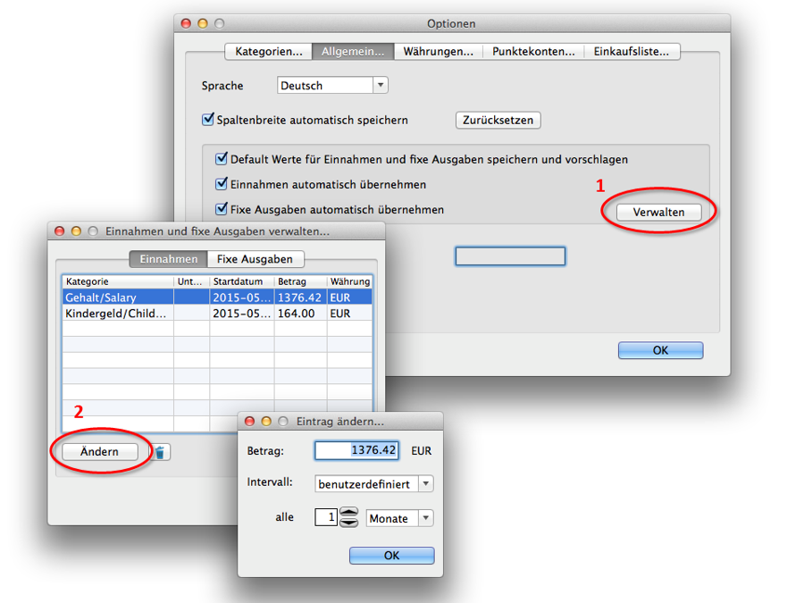Switch to the Kategorien tab
This screenshot has height=603, width=804.
(x=268, y=52)
